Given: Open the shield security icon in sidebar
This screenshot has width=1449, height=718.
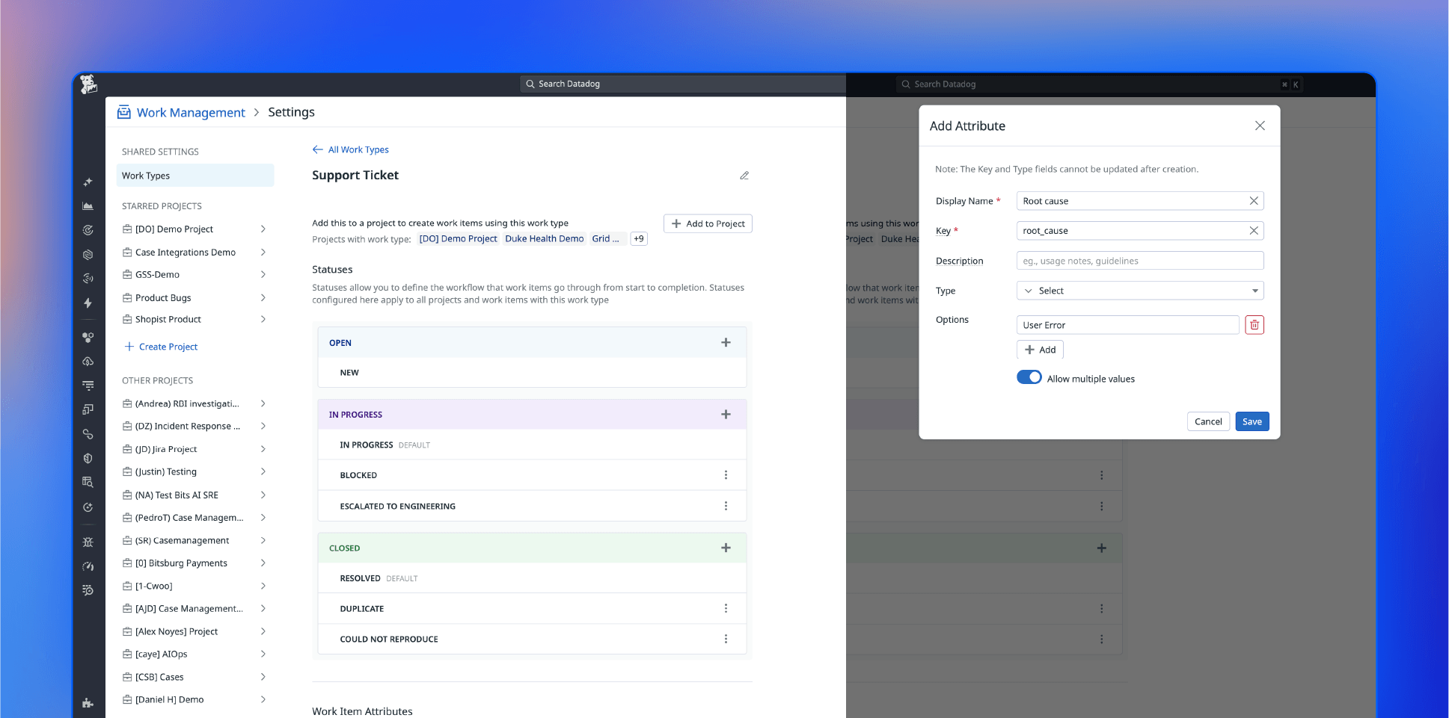Looking at the screenshot, I should click(x=88, y=458).
